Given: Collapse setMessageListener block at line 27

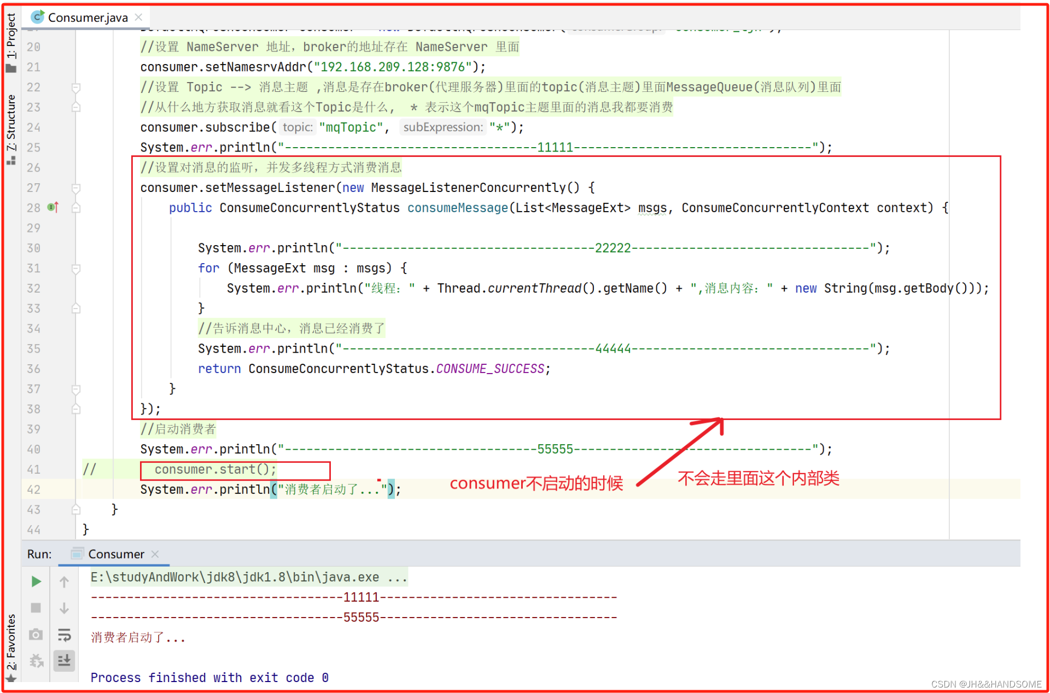Looking at the screenshot, I should [x=77, y=188].
